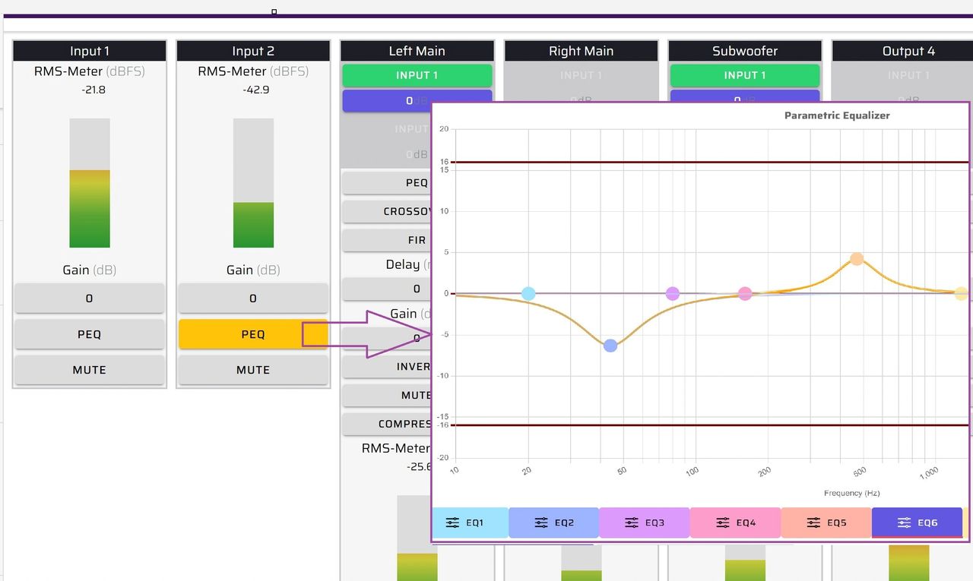Click the highlighted PEQ button on Input 2

[253, 334]
